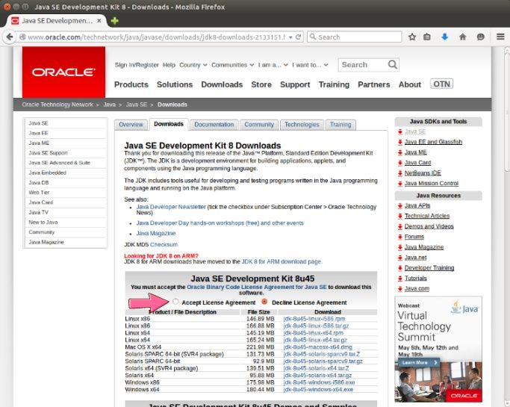Close the Java SE Development tab
Viewport: 510px width, 407px height.
pos(99,21)
